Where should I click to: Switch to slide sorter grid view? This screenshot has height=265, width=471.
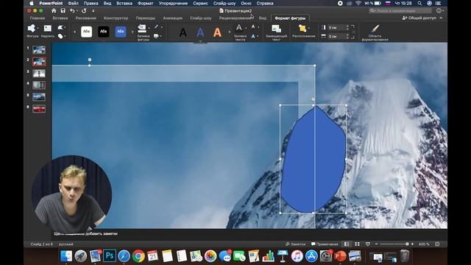point(357,244)
